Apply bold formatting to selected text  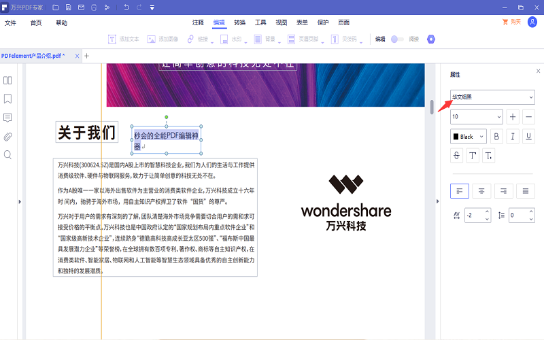pyautogui.click(x=497, y=136)
